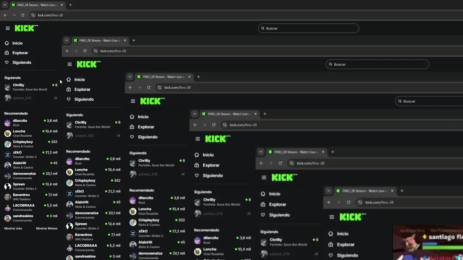Open the tab search chevron in the third-level mirrored browser
This screenshot has height=260, width=463.
click(x=130, y=77)
